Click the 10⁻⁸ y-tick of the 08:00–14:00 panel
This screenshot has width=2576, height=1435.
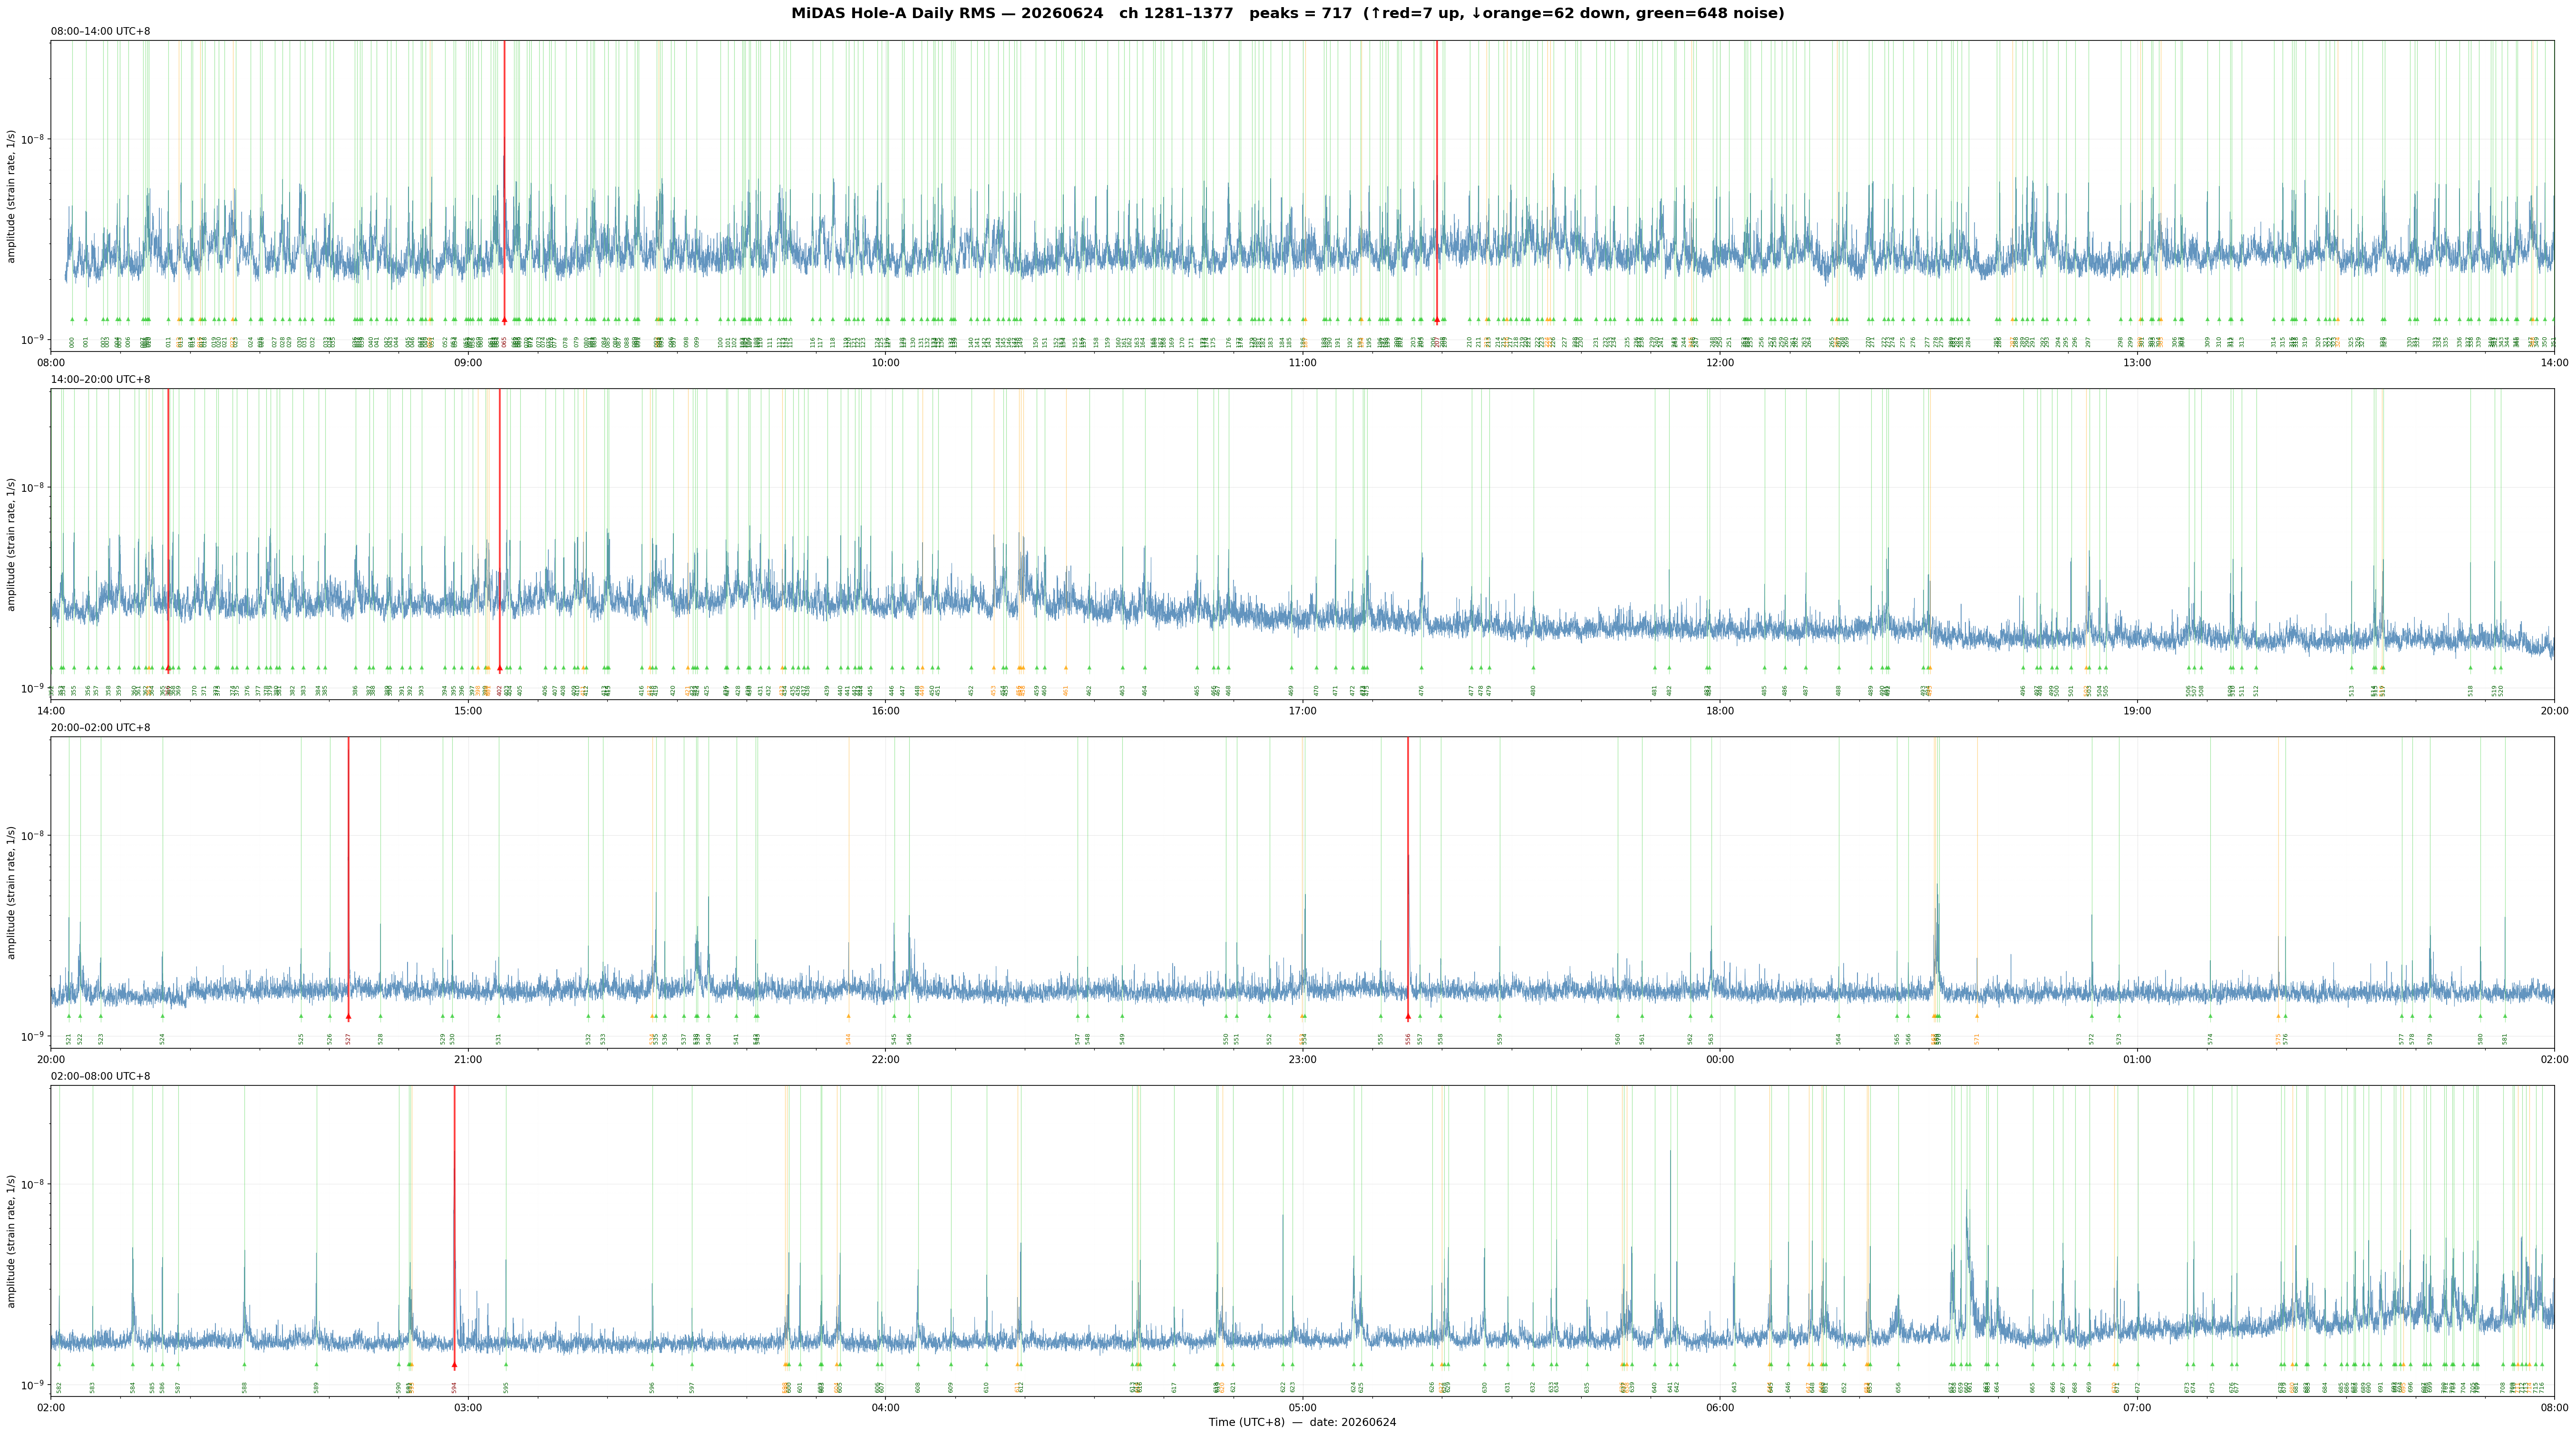[x=33, y=138]
